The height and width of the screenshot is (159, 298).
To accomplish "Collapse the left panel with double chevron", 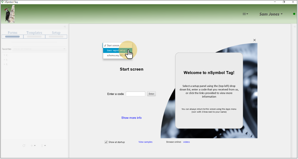I will (x=65, y=27).
